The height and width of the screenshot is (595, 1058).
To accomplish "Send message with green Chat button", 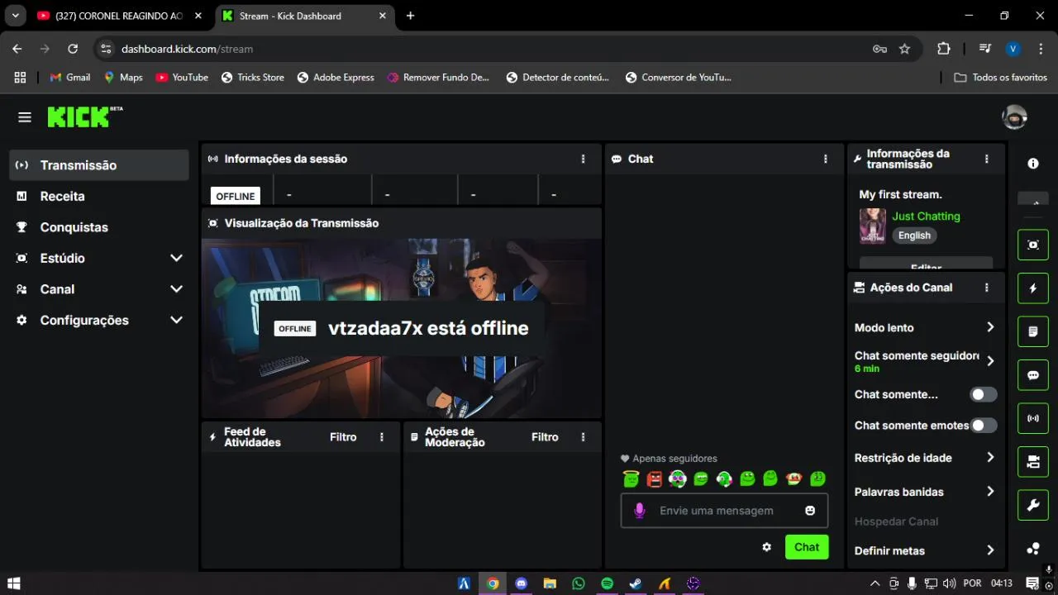I will tap(807, 547).
